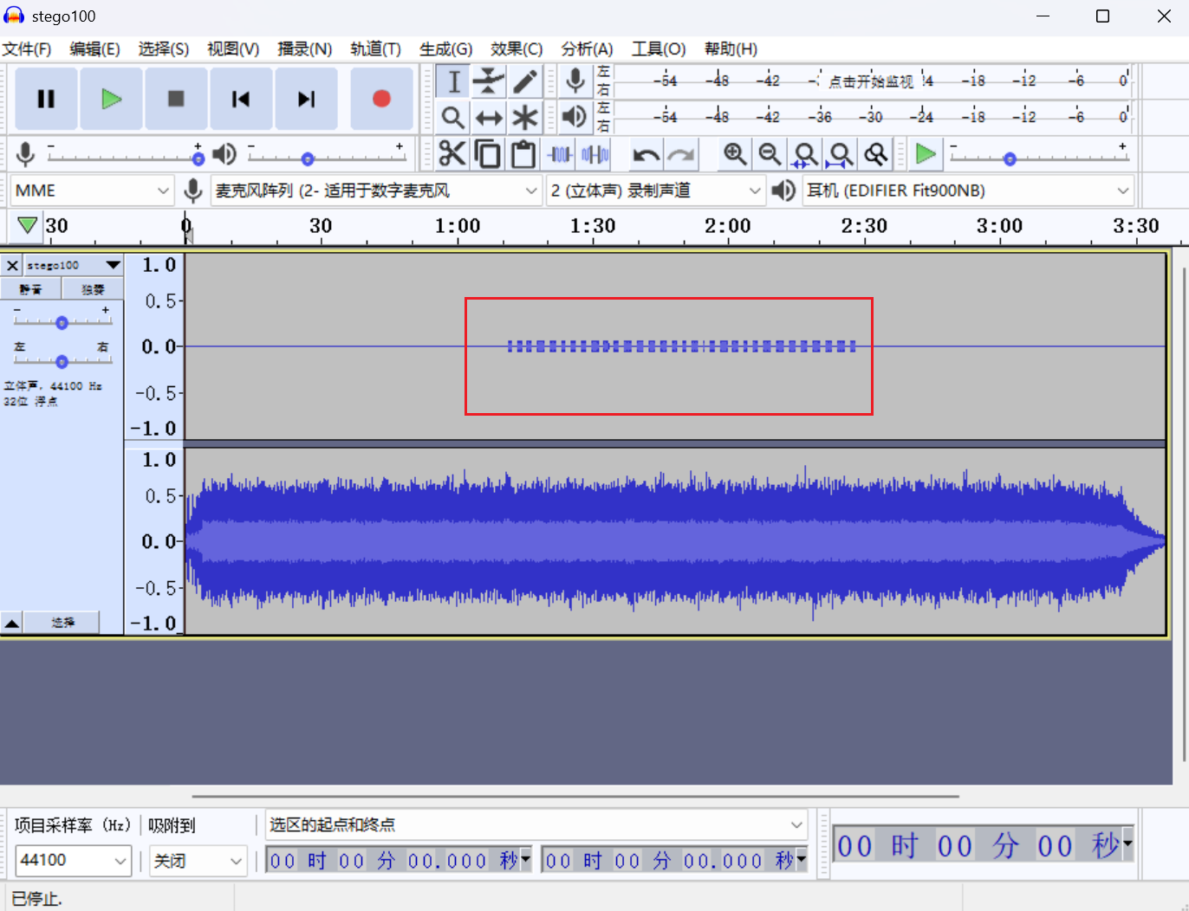Adjust the stego100 track gain slider
Image resolution: width=1189 pixels, height=911 pixels.
pyautogui.click(x=62, y=323)
